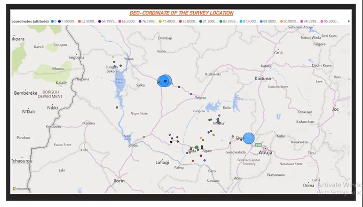This screenshot has height=207, width=363.
Task: Choose the 81.3000 legend item
Action: pos(208,21)
